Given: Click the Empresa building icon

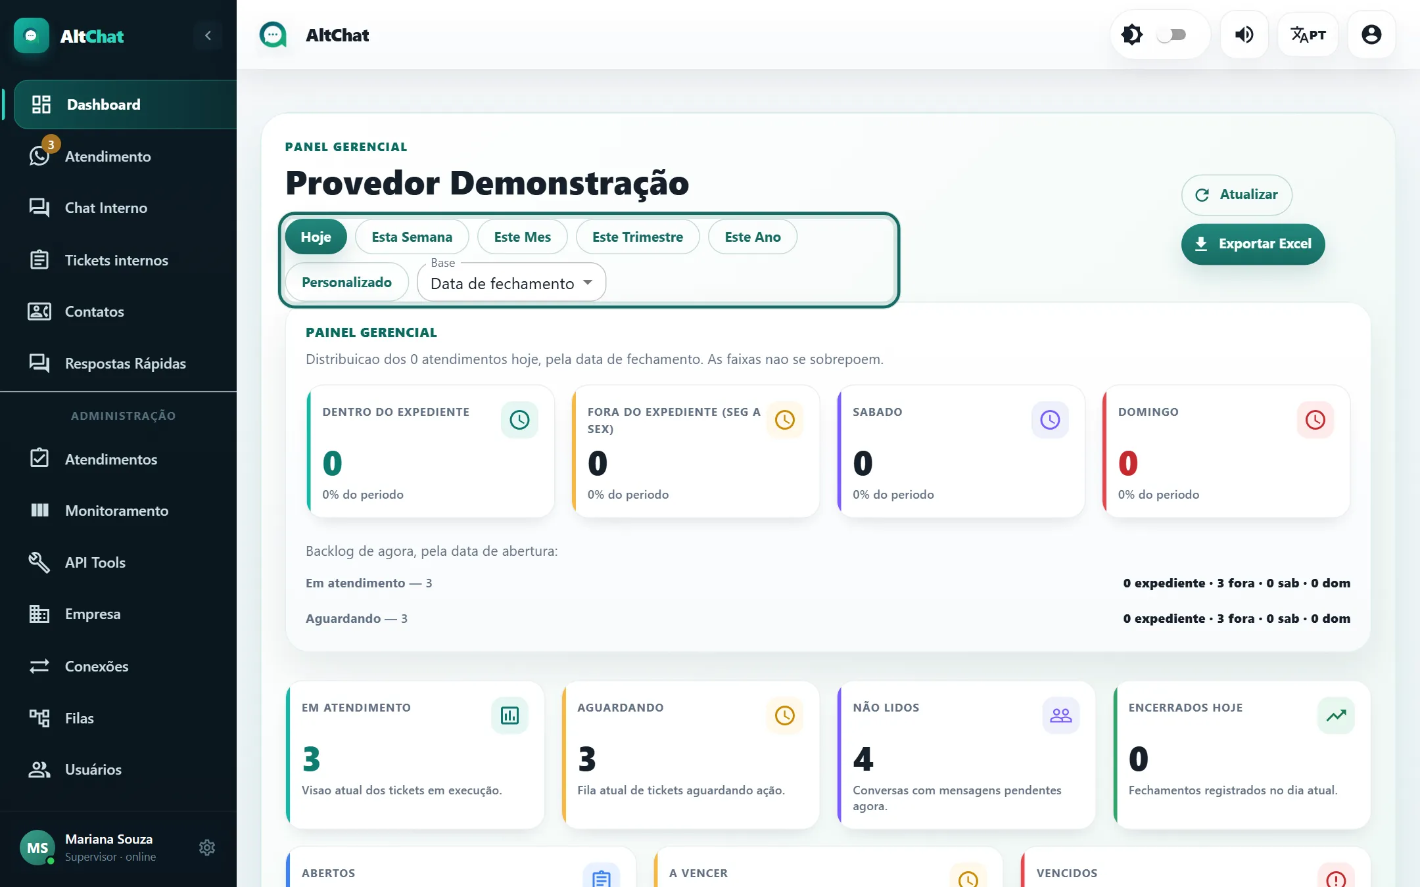Looking at the screenshot, I should (39, 614).
